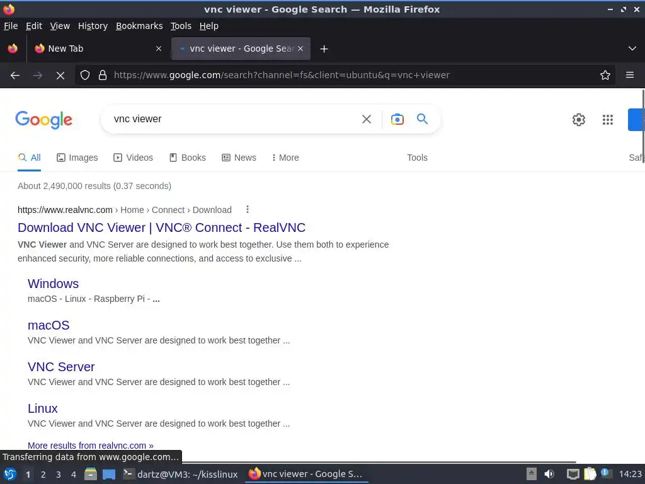Screen dimensions: 645x484
Task: Open the Help menu
Action: point(208,26)
